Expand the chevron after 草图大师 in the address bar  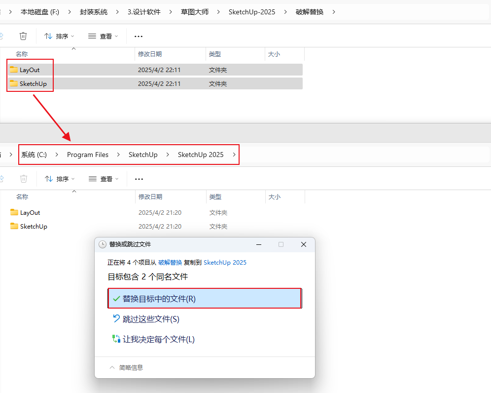(x=218, y=12)
